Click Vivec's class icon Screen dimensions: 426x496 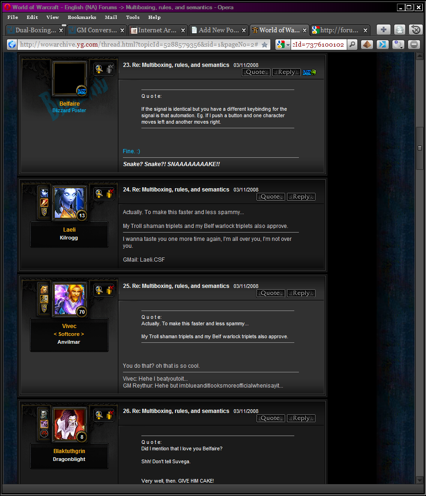tap(44, 299)
